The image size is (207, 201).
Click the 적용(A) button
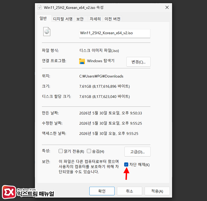[x=157, y=191]
